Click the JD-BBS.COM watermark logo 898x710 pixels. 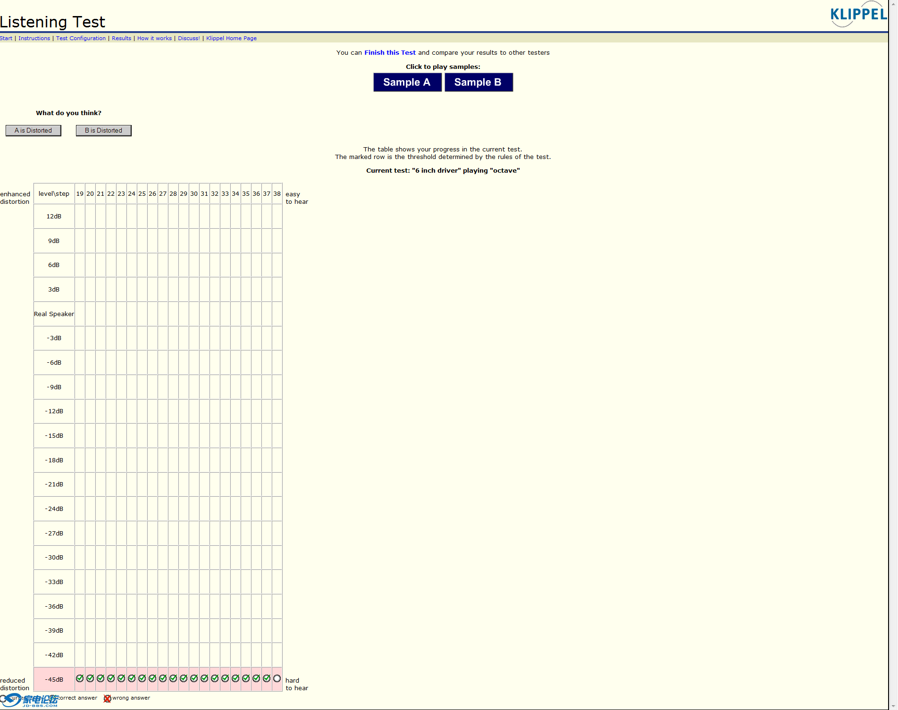click(33, 701)
